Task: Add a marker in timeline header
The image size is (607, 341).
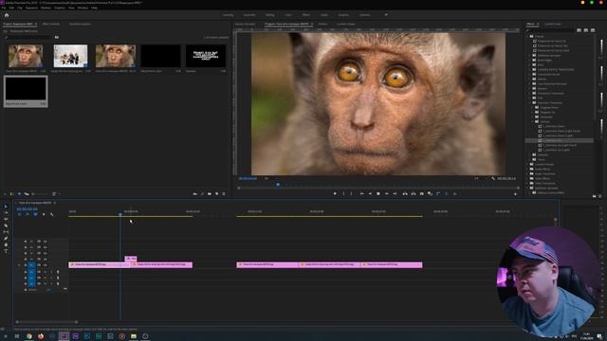Action: [44, 215]
